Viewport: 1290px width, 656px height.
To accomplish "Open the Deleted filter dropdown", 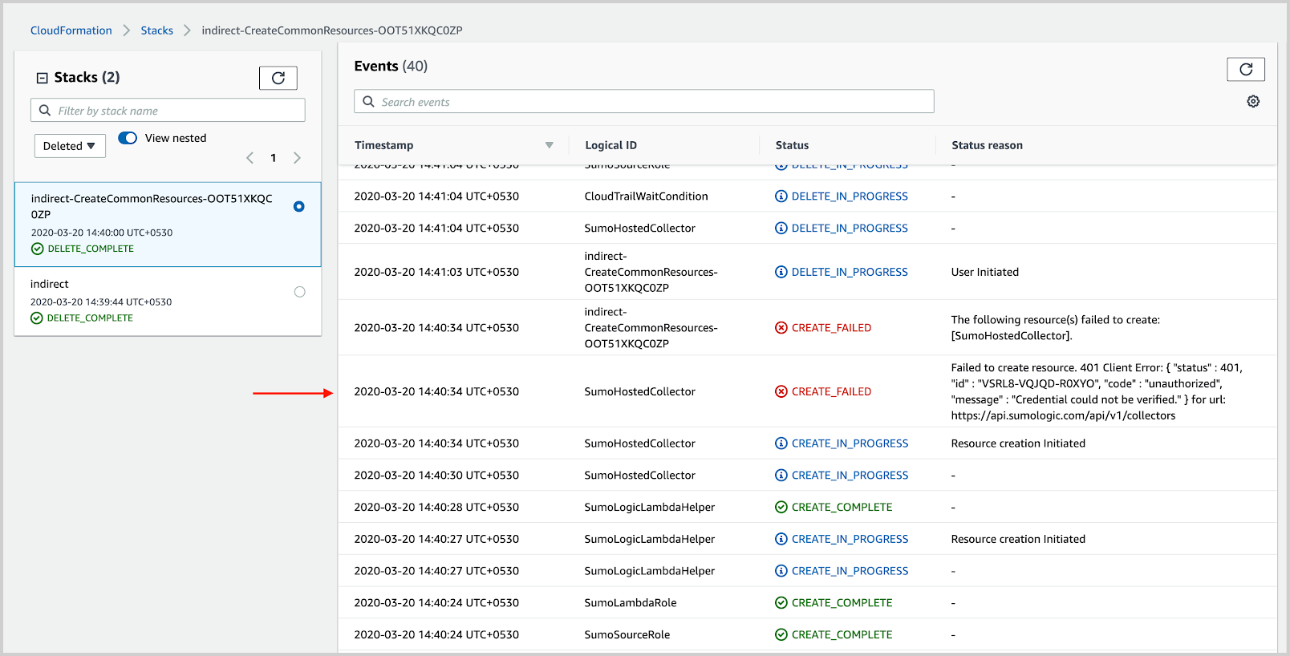I will click(70, 146).
